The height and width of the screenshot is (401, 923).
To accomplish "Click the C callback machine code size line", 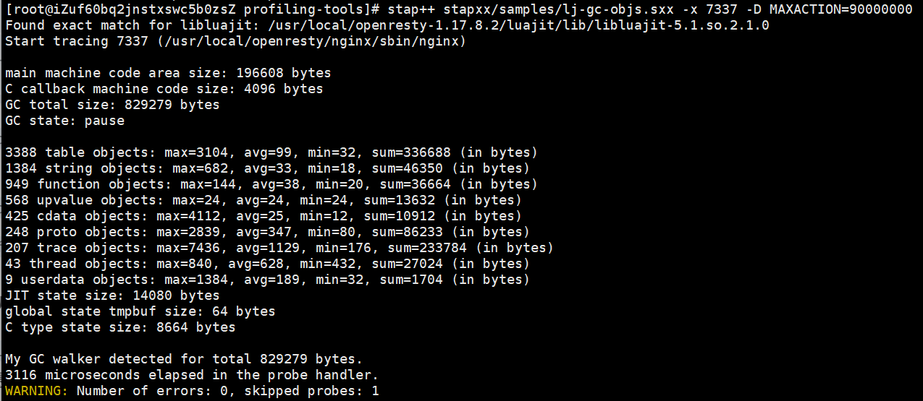I will [x=164, y=89].
